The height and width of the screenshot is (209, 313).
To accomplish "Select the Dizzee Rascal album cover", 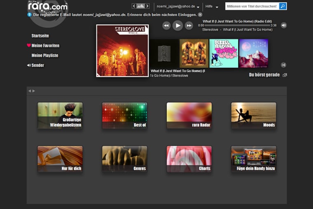I will (224, 53).
